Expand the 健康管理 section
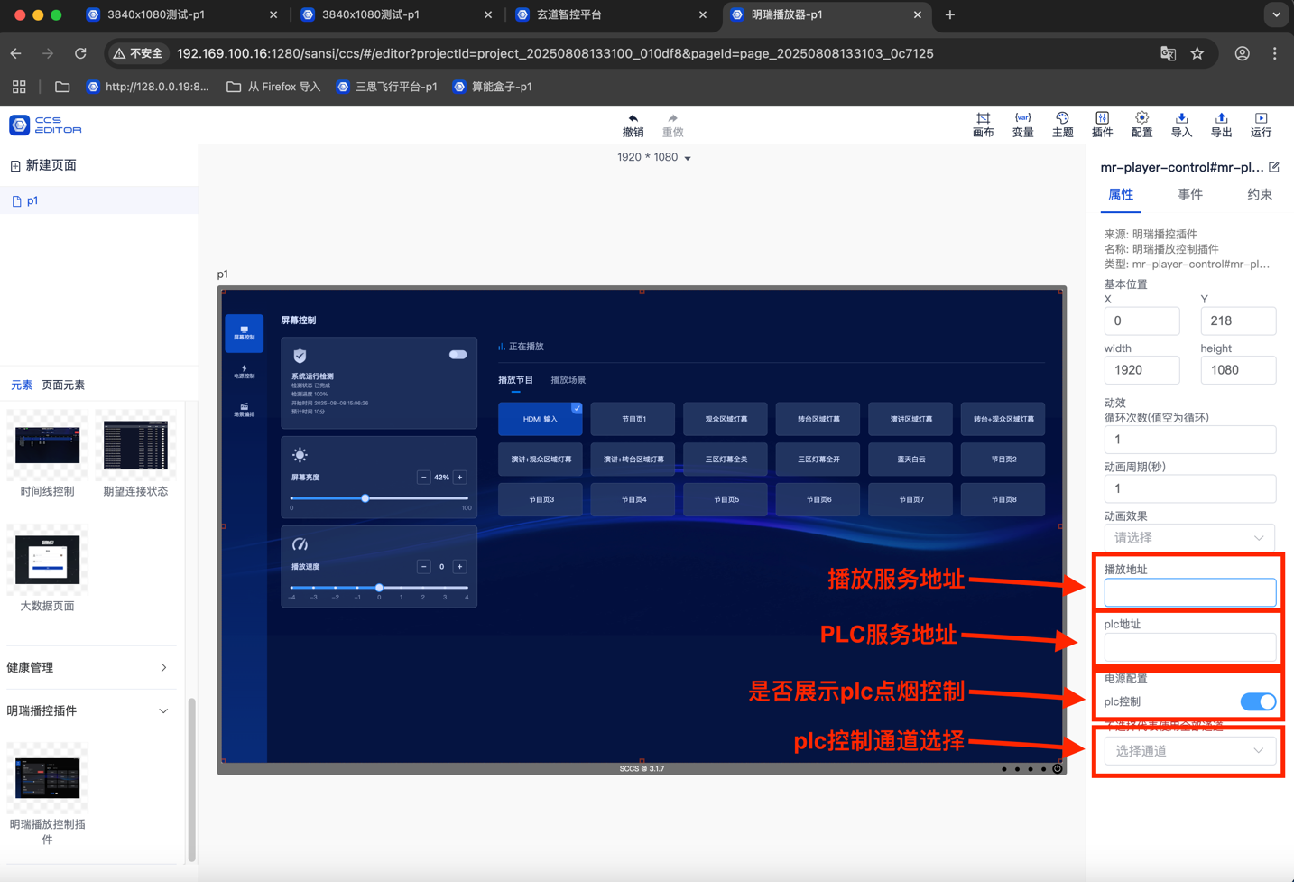 pyautogui.click(x=88, y=667)
